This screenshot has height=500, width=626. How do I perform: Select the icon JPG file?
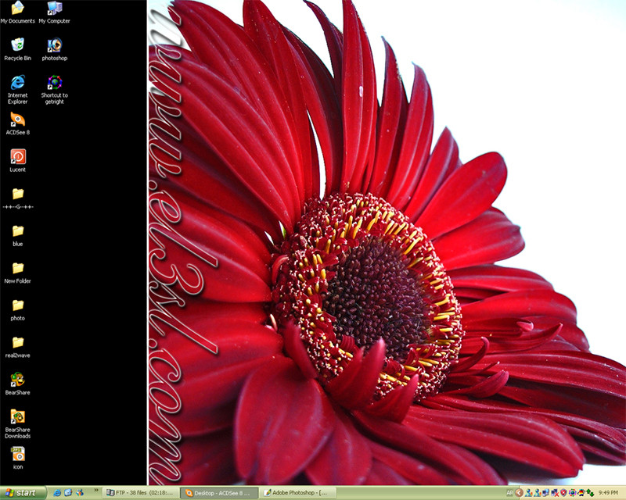(17, 458)
